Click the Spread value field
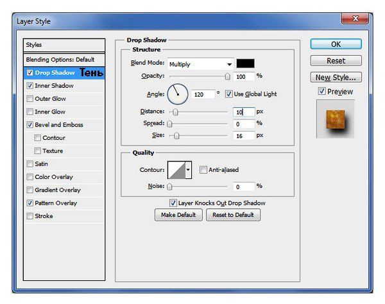Screen dimensions: 385x304 tap(244, 124)
